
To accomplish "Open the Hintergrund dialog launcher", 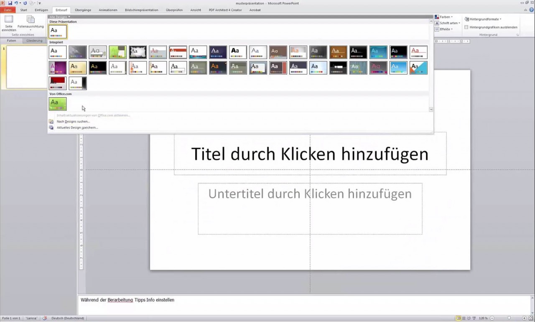I will (x=518, y=34).
